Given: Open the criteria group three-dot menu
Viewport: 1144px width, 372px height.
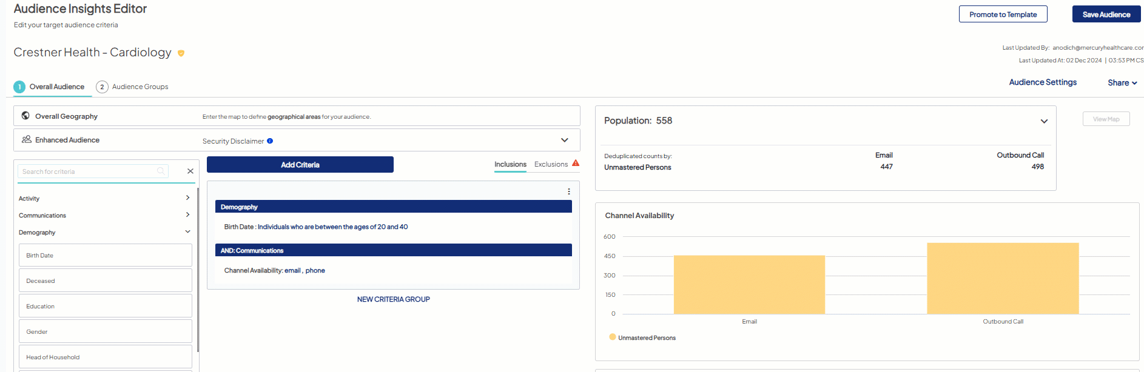Looking at the screenshot, I should 568,191.
